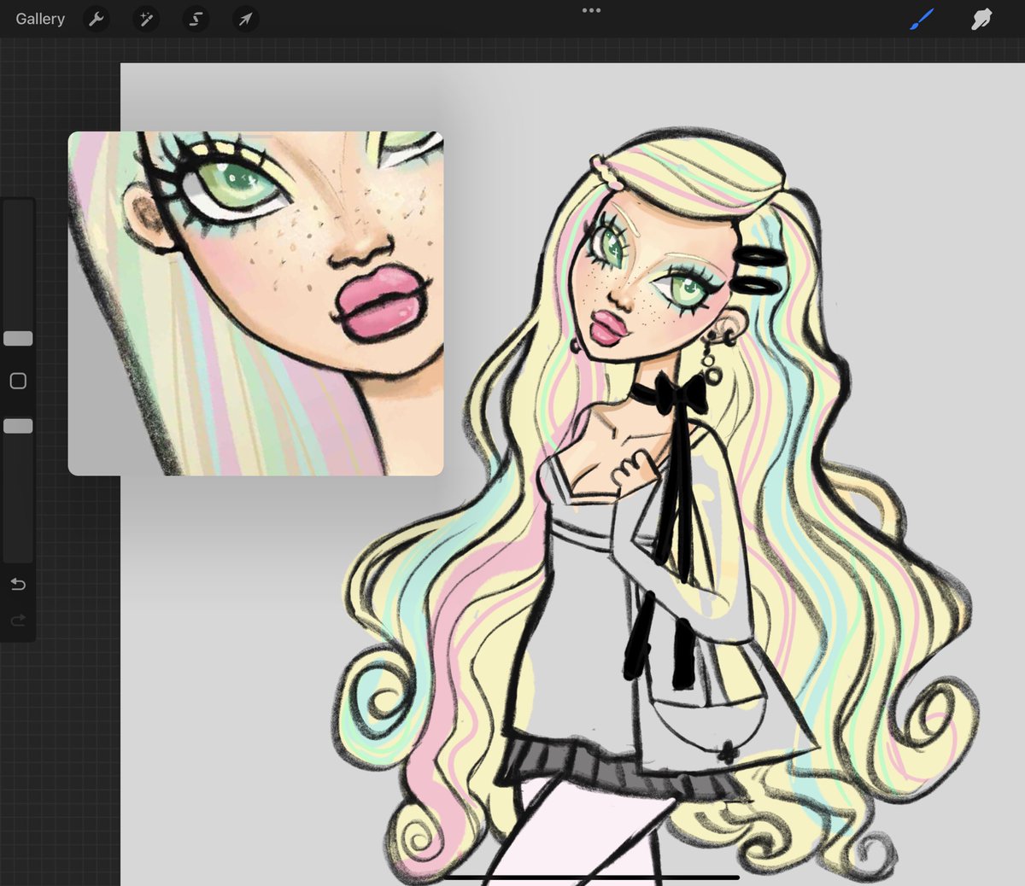Tap the three-dot multitasking menu

click(591, 10)
